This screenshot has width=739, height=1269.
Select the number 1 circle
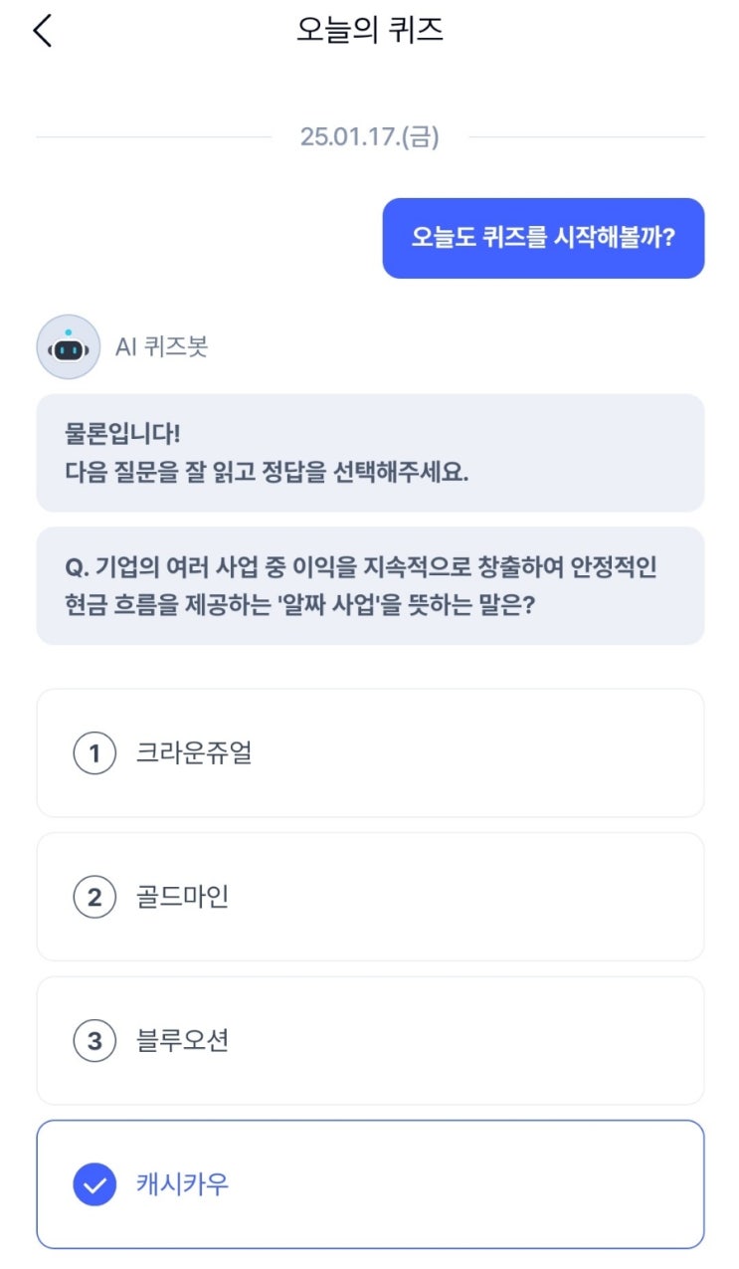(x=94, y=753)
